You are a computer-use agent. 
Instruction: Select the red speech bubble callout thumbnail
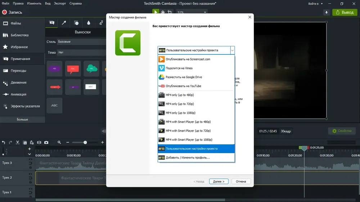(73, 69)
